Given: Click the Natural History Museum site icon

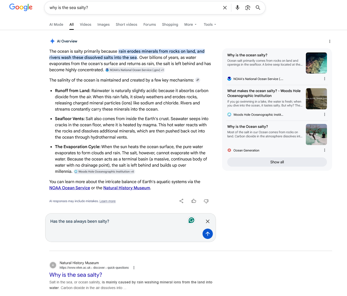Looking at the screenshot, I should tap(53, 265).
